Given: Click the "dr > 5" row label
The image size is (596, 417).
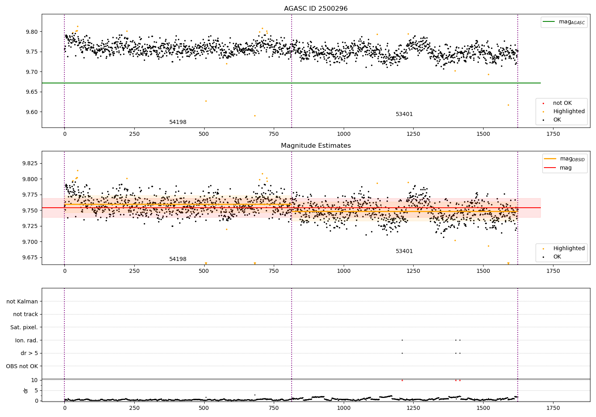Looking at the screenshot, I should [x=29, y=353].
